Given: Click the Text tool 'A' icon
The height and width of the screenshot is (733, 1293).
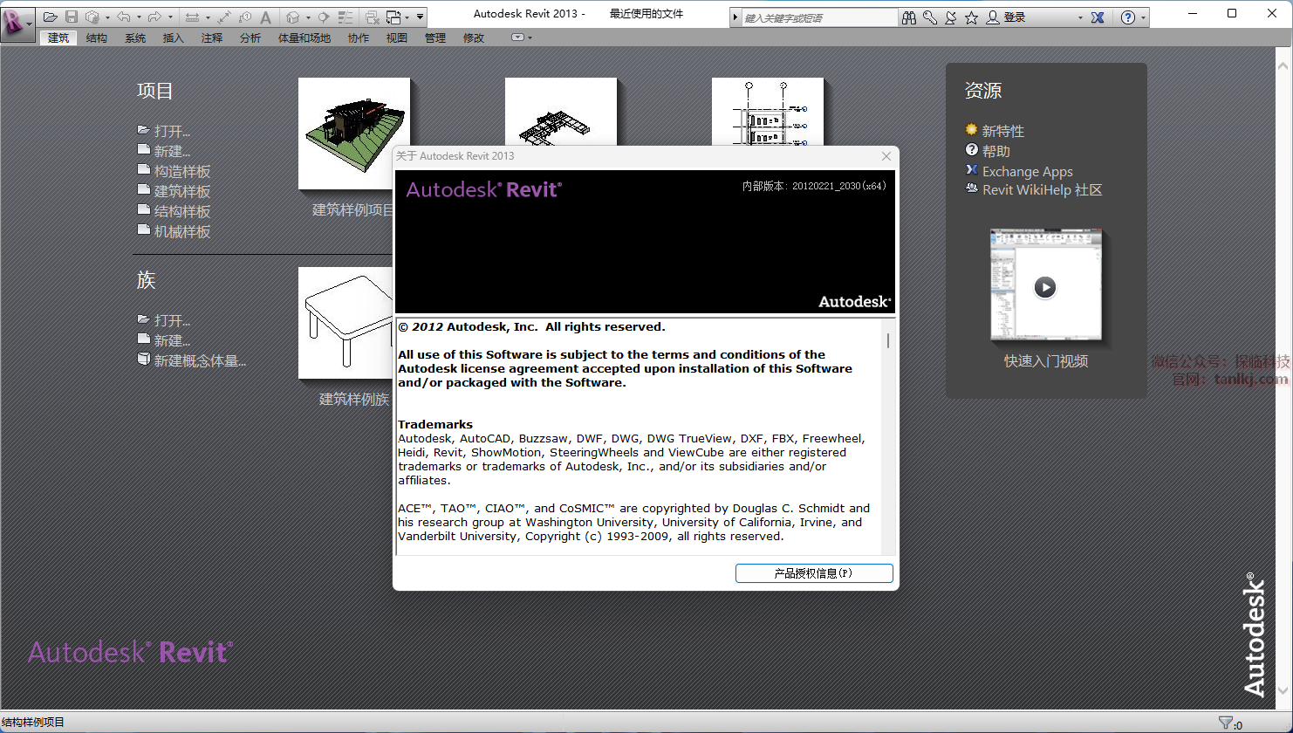Looking at the screenshot, I should coord(266,17).
